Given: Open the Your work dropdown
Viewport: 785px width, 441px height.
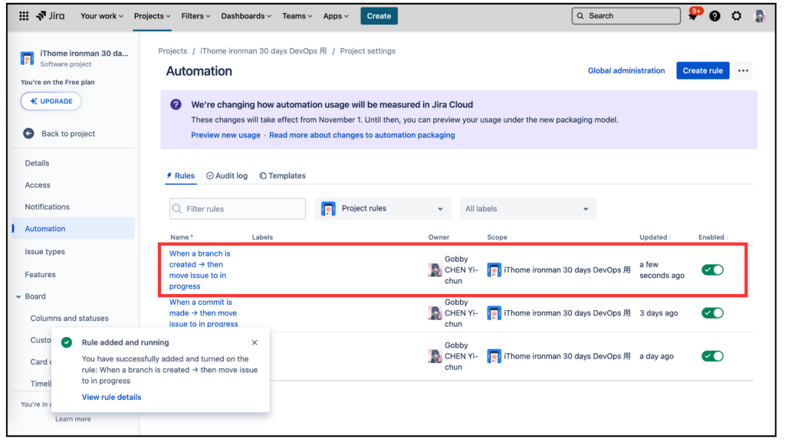Looking at the screenshot, I should [102, 16].
